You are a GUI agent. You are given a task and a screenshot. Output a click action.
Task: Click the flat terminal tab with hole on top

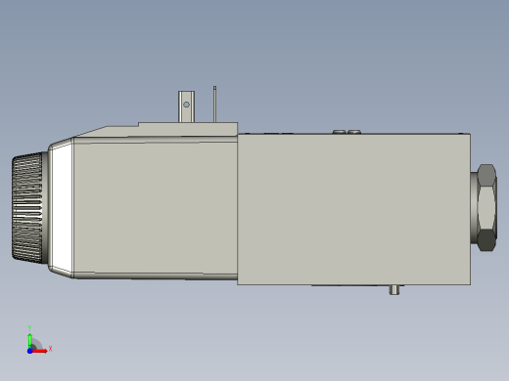pos(186,106)
